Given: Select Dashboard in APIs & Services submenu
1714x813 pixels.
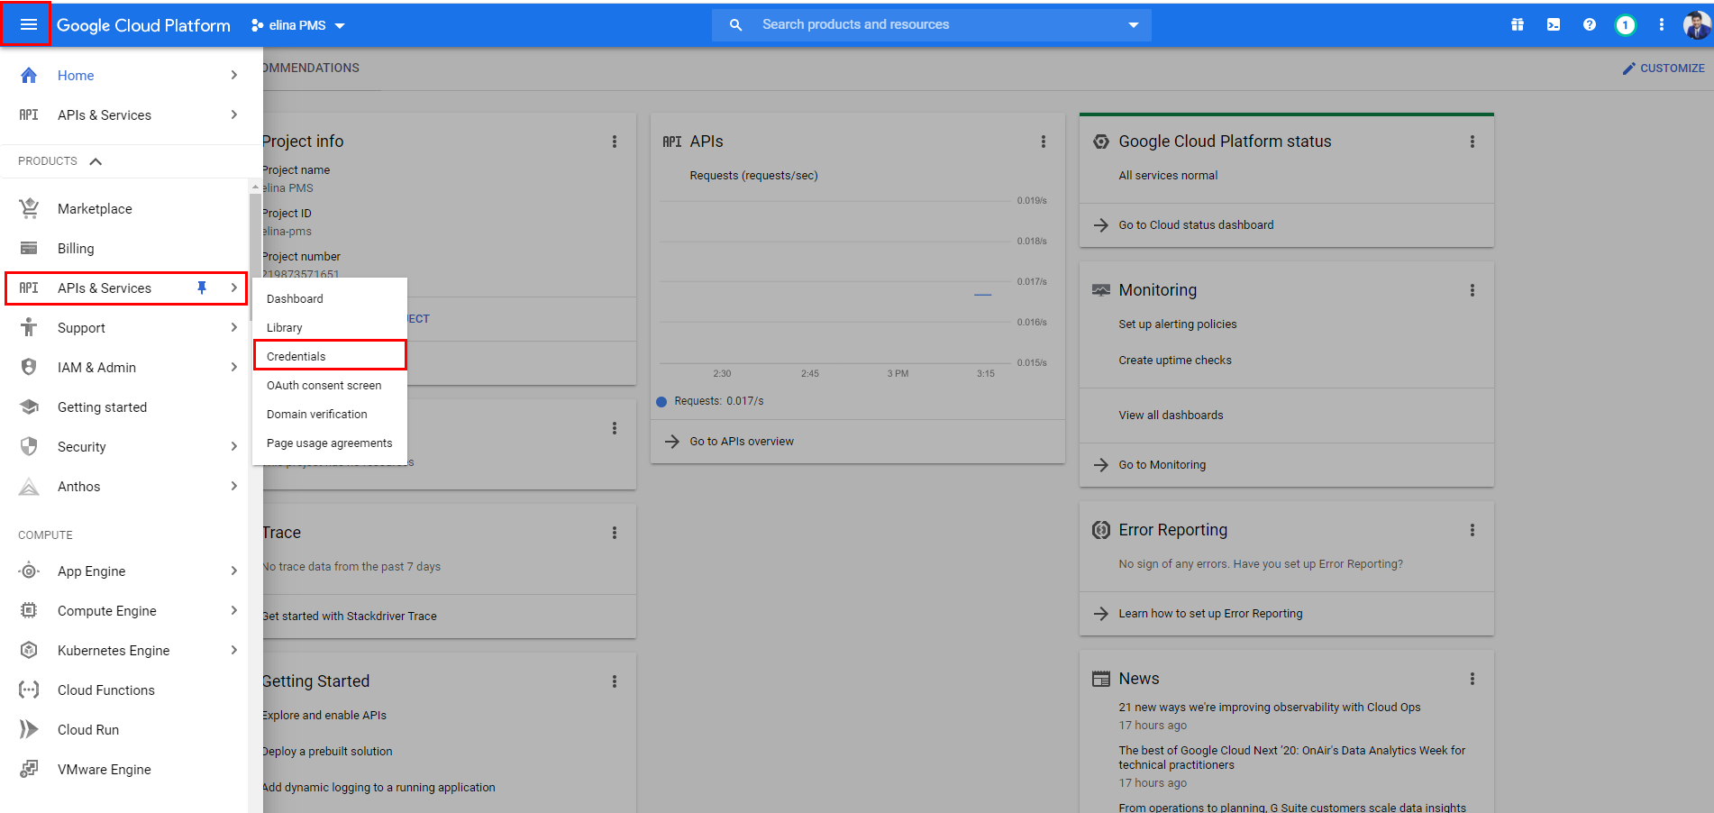Looking at the screenshot, I should [x=330, y=298].
